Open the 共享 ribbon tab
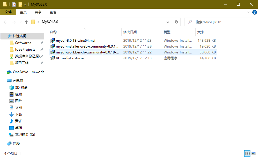Screen dimensions: 258x157 pos(38,12)
